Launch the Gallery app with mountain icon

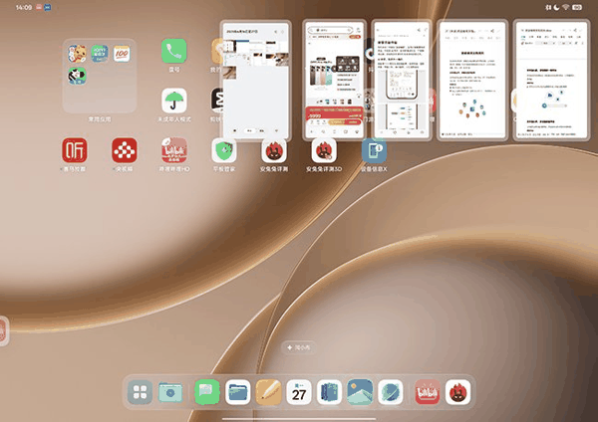point(359,392)
